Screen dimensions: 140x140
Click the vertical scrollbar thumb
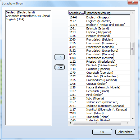coord(132,49)
